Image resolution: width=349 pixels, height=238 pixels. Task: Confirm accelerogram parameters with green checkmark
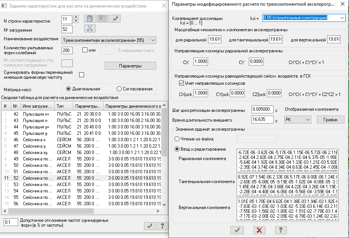click(237, 230)
